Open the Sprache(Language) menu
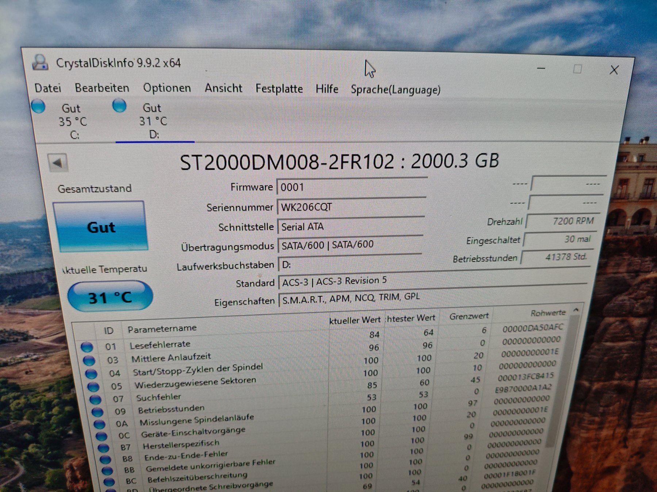 tap(396, 90)
